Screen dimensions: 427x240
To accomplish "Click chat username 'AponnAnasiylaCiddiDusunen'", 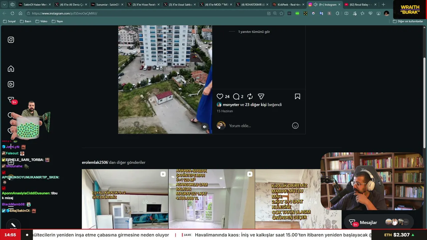I will 26,193.
